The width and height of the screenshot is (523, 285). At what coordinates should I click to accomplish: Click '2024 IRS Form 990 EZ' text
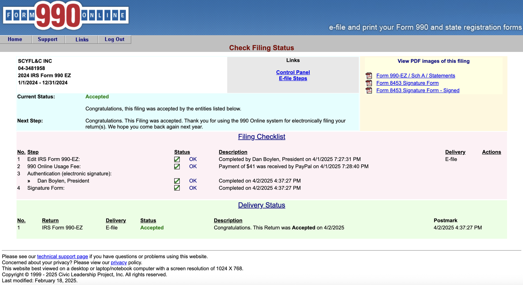click(44, 75)
